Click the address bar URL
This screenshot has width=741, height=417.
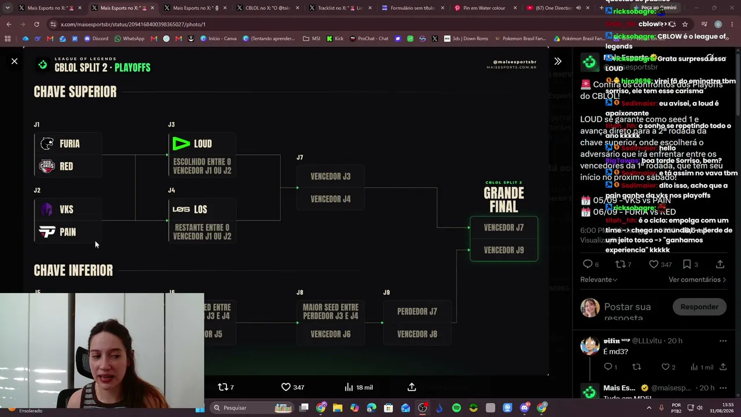pos(133,24)
